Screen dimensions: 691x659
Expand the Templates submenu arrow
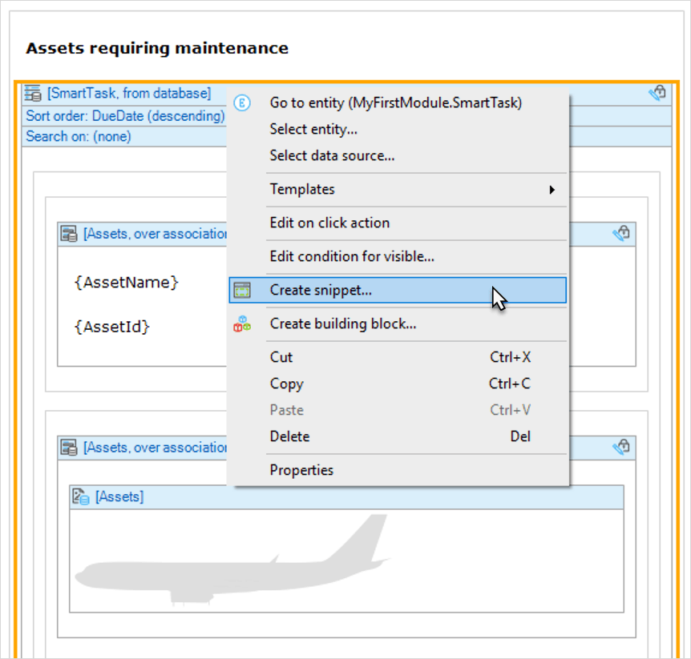tap(552, 190)
